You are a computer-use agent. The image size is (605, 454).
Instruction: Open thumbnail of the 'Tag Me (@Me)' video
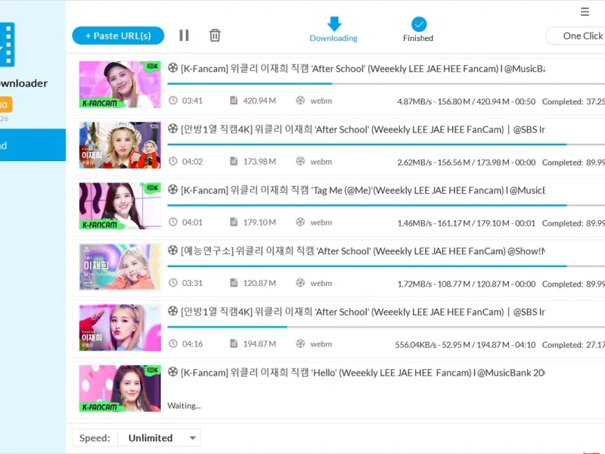pyautogui.click(x=120, y=206)
